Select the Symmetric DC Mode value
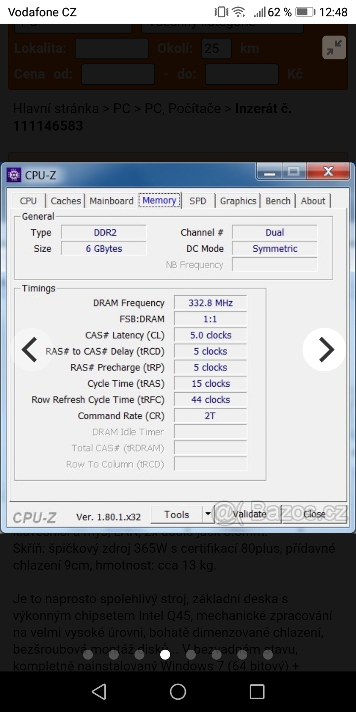Screen dimensions: 356x712 274,249
